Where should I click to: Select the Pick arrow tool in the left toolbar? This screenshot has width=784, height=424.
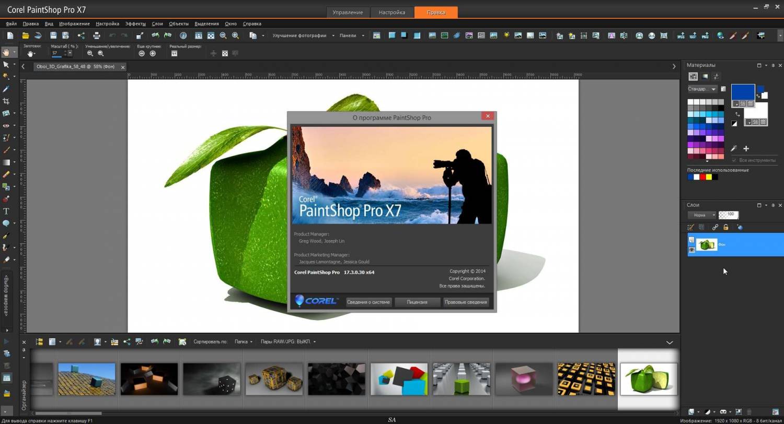tap(6, 65)
